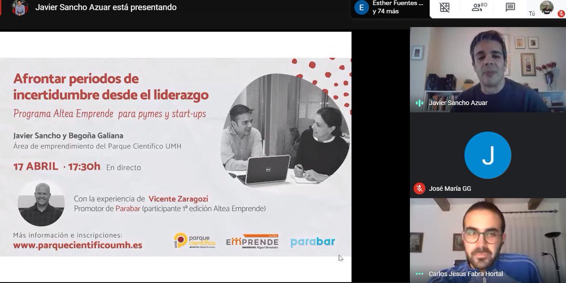Click the three-dot indicator by Carlos Jesus Fabra Hortal
This screenshot has height=283, width=566.
point(419,274)
